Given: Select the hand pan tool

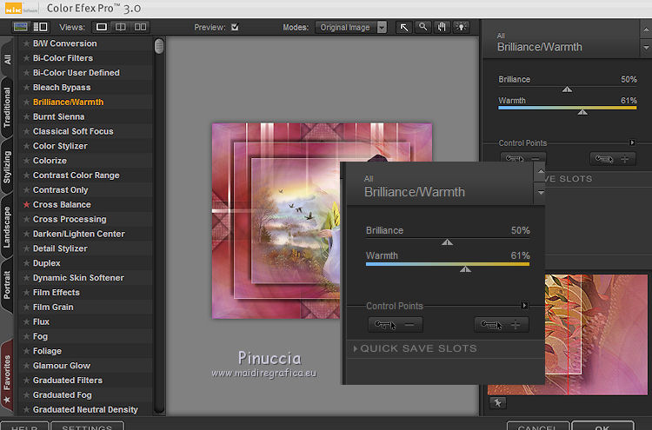Looking at the screenshot, I should [442, 28].
